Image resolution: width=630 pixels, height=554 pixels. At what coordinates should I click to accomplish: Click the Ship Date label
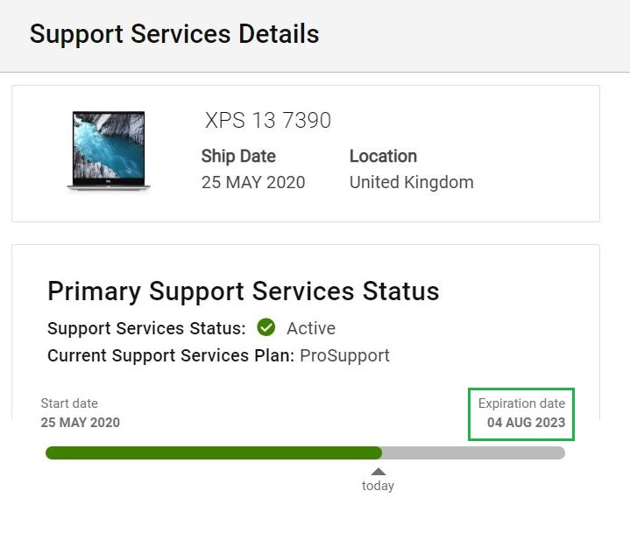(238, 156)
